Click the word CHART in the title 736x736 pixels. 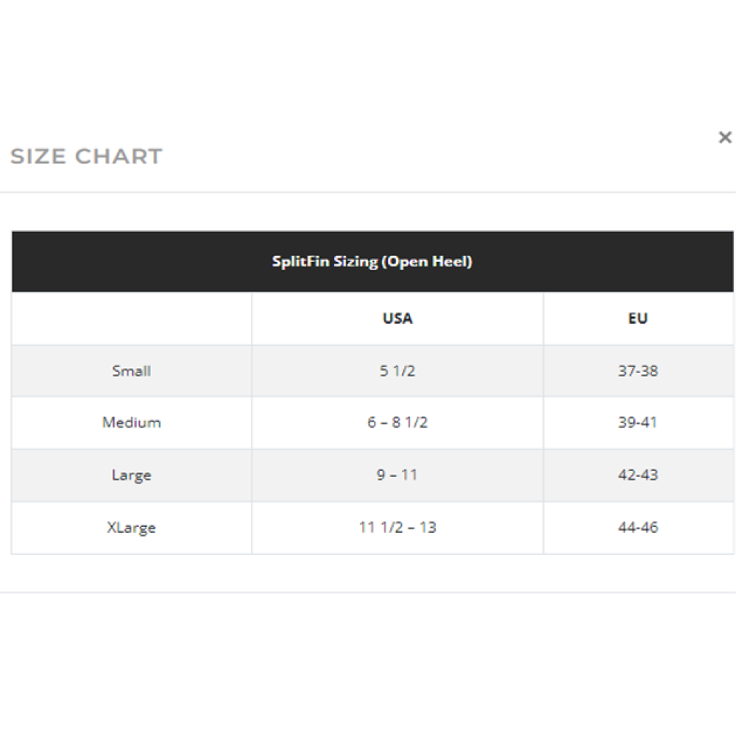pos(118,156)
